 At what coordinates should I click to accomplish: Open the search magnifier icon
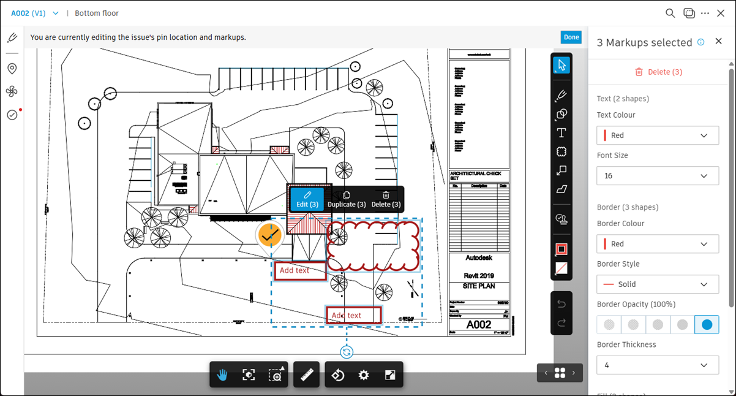[670, 13]
